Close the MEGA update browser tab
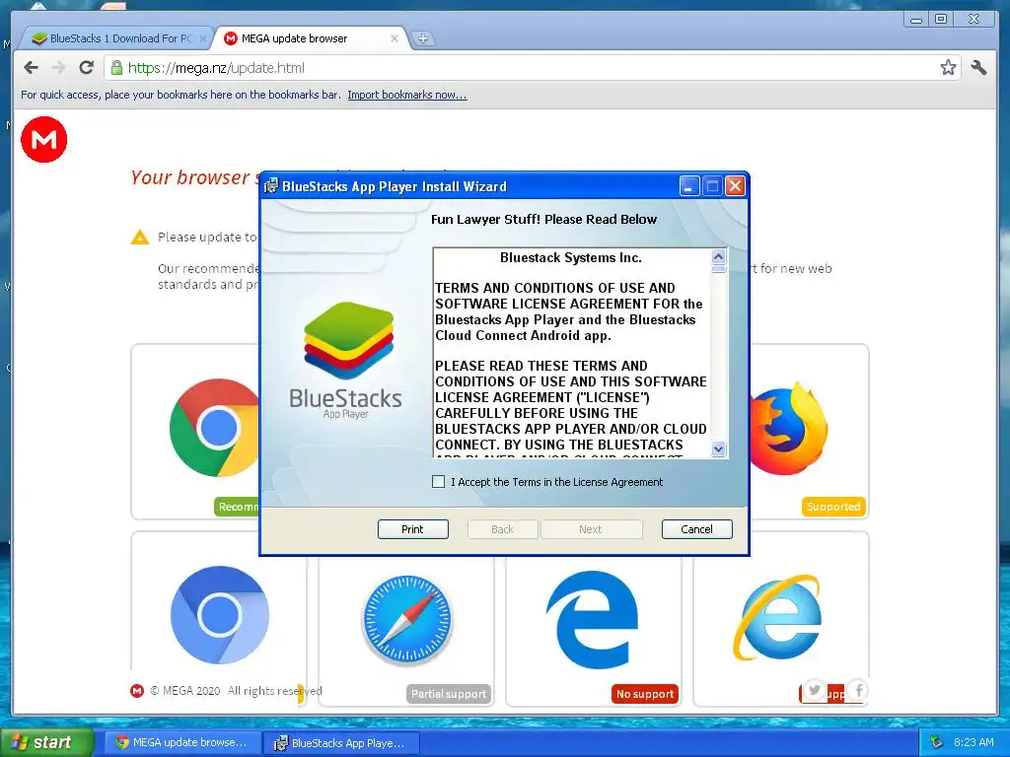The width and height of the screenshot is (1010, 757). click(x=395, y=38)
